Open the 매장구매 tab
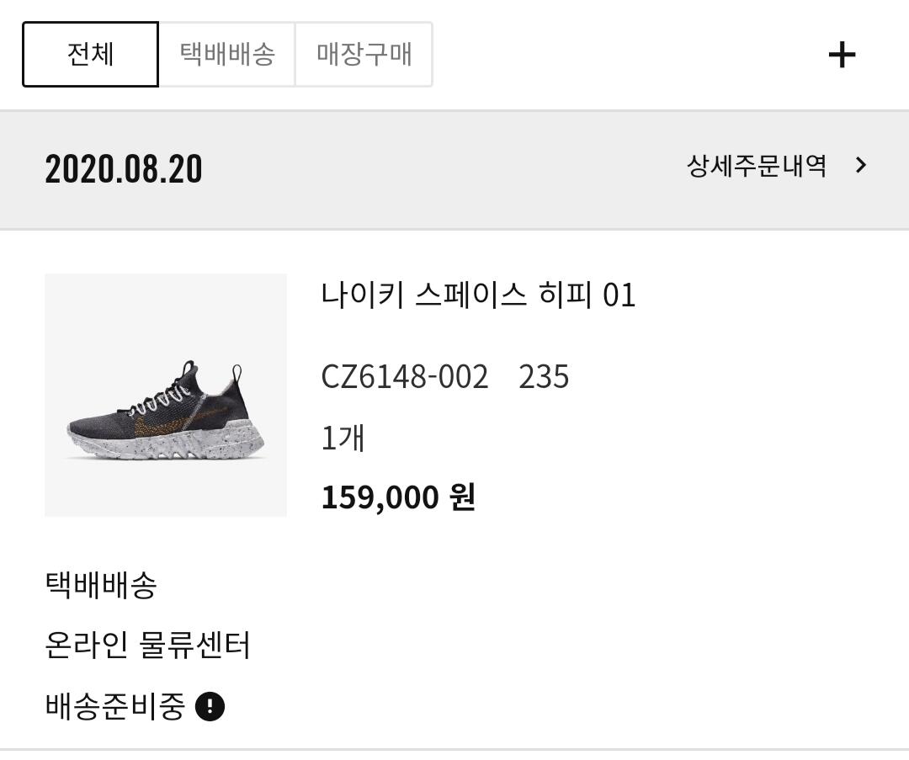Viewport: 909px width, 760px height. click(x=364, y=55)
